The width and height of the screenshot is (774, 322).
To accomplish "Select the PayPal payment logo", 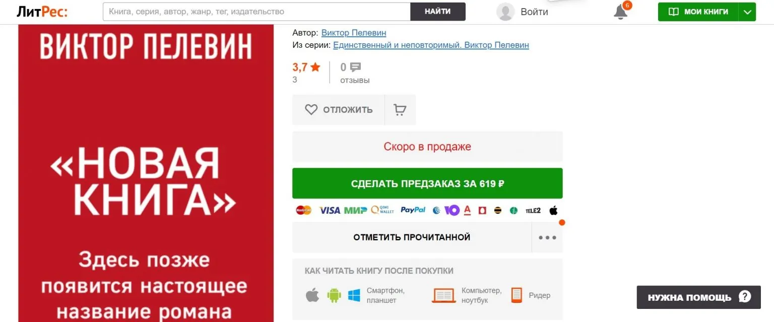I will (x=413, y=210).
